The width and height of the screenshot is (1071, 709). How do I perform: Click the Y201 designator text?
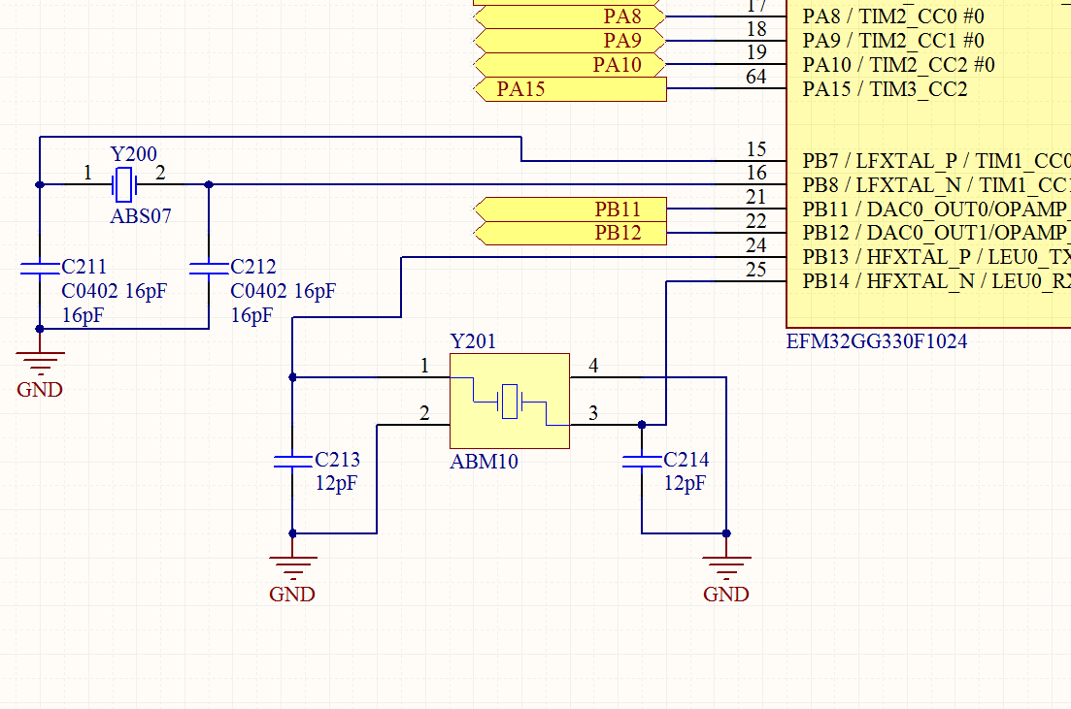click(473, 341)
